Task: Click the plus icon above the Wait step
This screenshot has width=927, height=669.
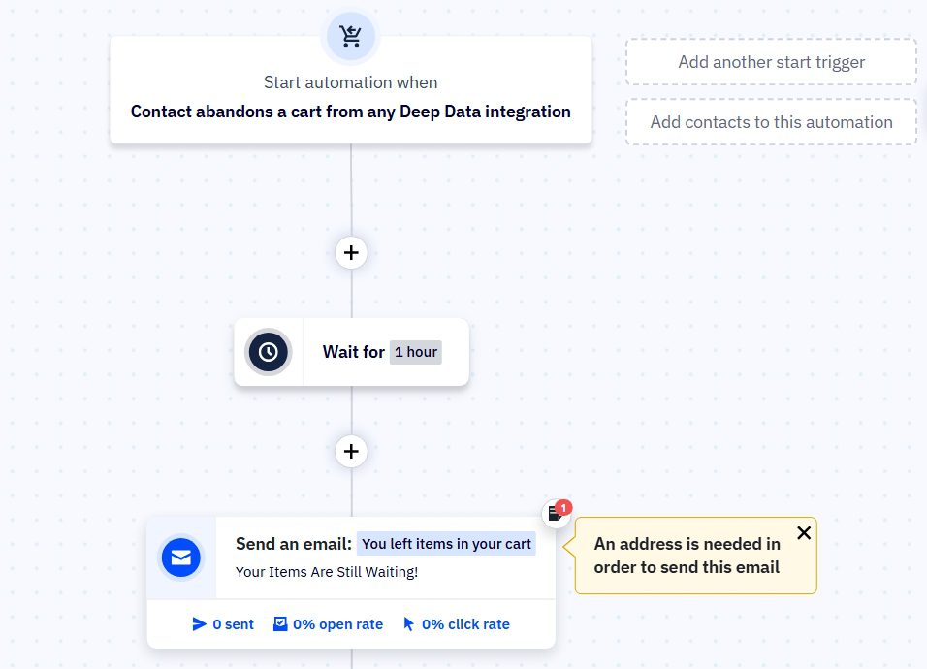Action: (350, 252)
